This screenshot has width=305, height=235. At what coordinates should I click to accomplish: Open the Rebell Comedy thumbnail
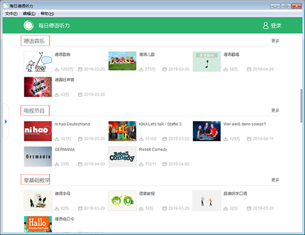(122, 156)
